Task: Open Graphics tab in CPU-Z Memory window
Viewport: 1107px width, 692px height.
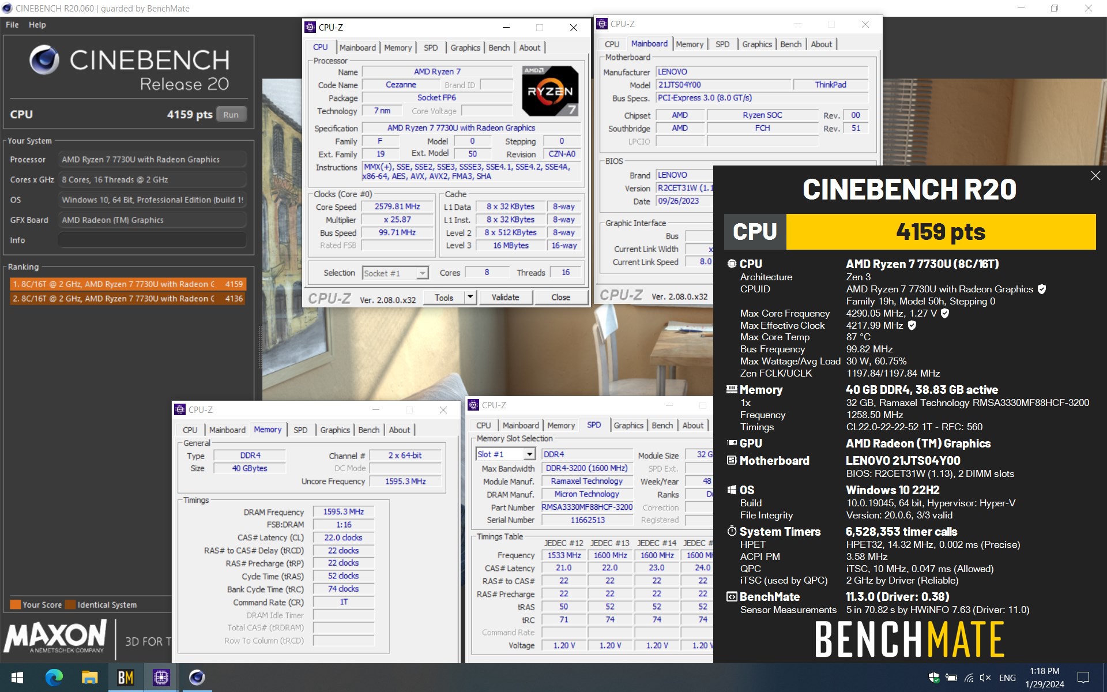Action: tap(335, 430)
